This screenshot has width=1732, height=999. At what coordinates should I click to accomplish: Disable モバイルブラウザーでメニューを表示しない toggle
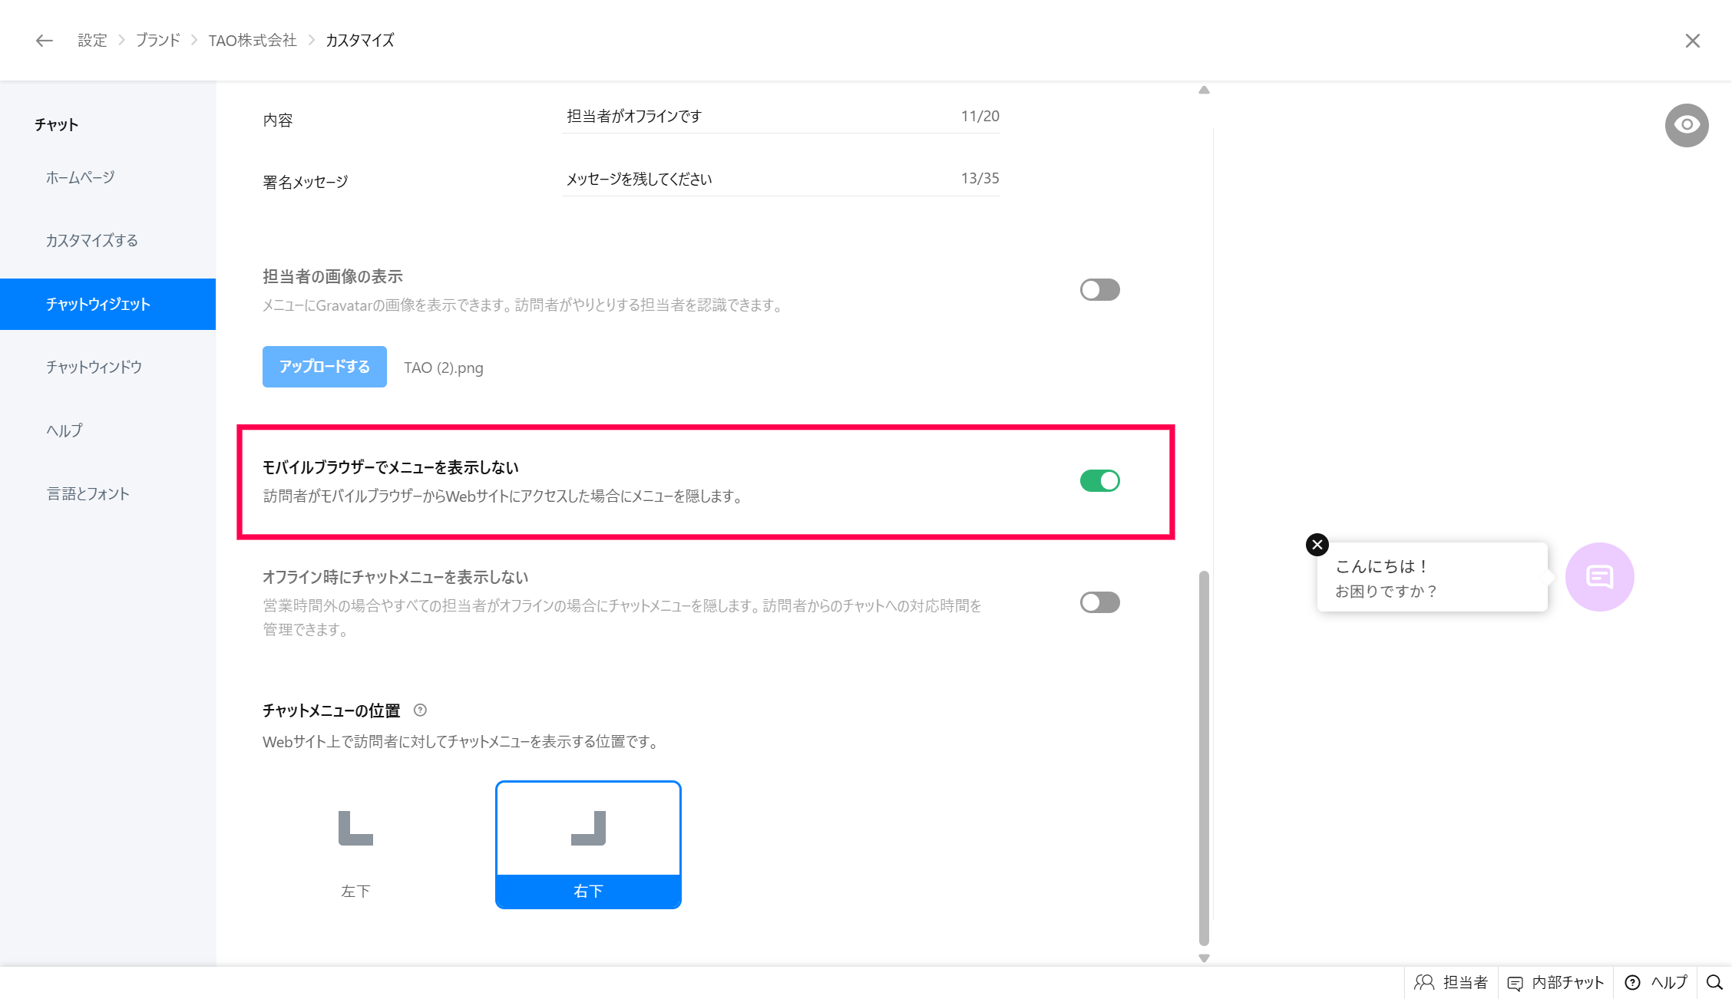1099,481
